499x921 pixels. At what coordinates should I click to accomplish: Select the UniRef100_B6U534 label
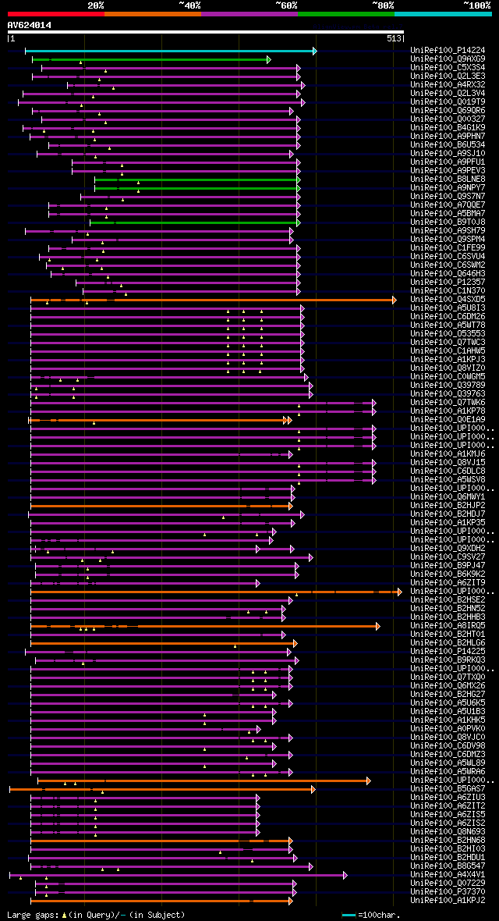[x=448, y=145]
